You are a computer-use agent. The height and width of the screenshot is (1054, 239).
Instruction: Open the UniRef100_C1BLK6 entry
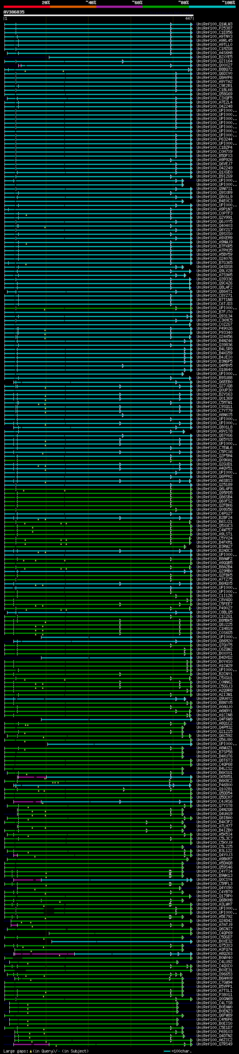coord(214,90)
